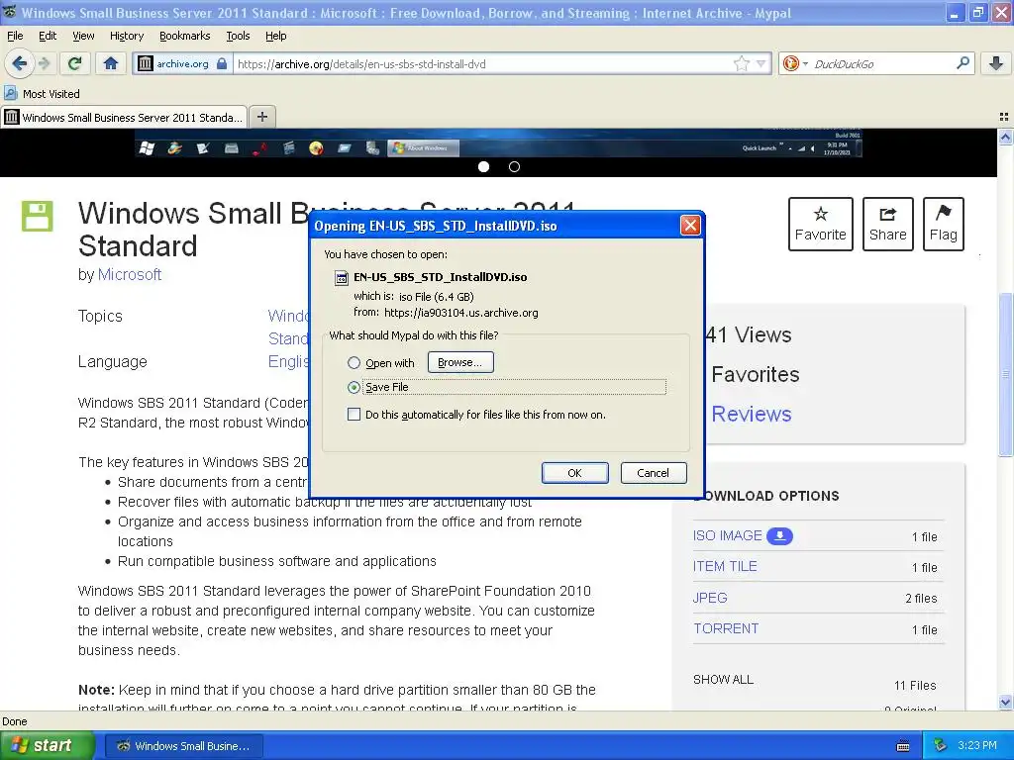Click the tab groups icon

tap(1004, 117)
